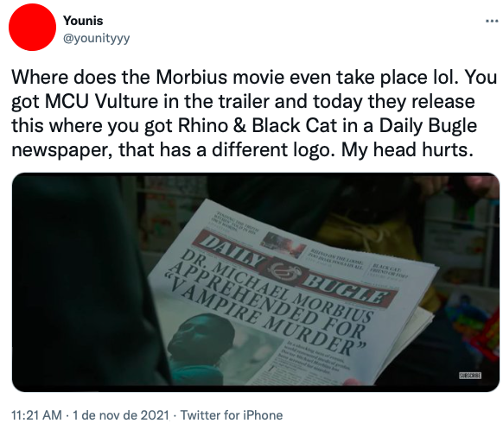The height and width of the screenshot is (436, 503).
Task: Open the @younityyy handle profile
Action: tap(97, 39)
